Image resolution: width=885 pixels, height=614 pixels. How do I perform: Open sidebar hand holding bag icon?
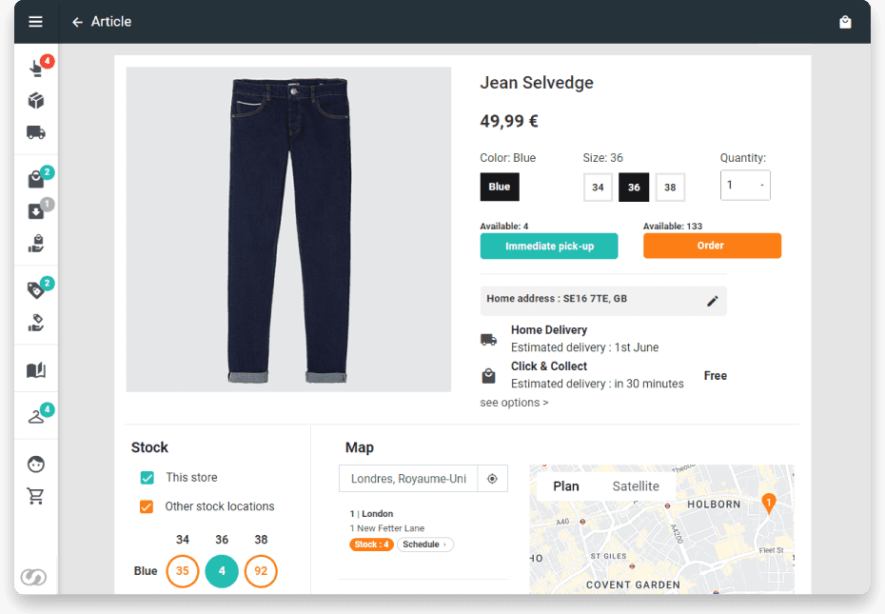click(x=36, y=244)
